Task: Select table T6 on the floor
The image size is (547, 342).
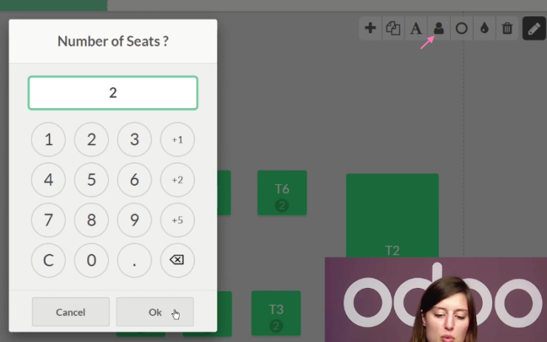Action: tap(282, 192)
